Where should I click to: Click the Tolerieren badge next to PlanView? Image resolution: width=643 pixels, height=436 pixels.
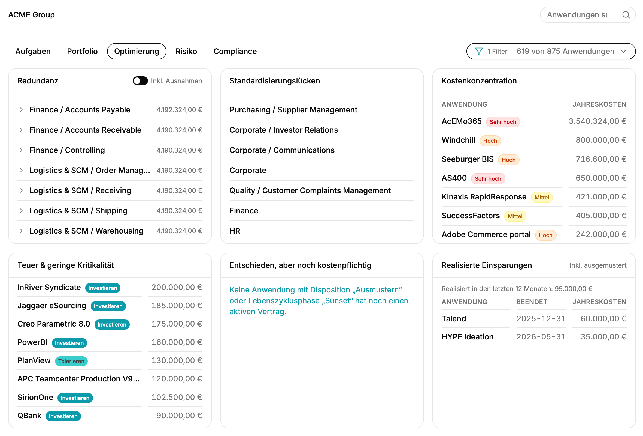coord(71,361)
